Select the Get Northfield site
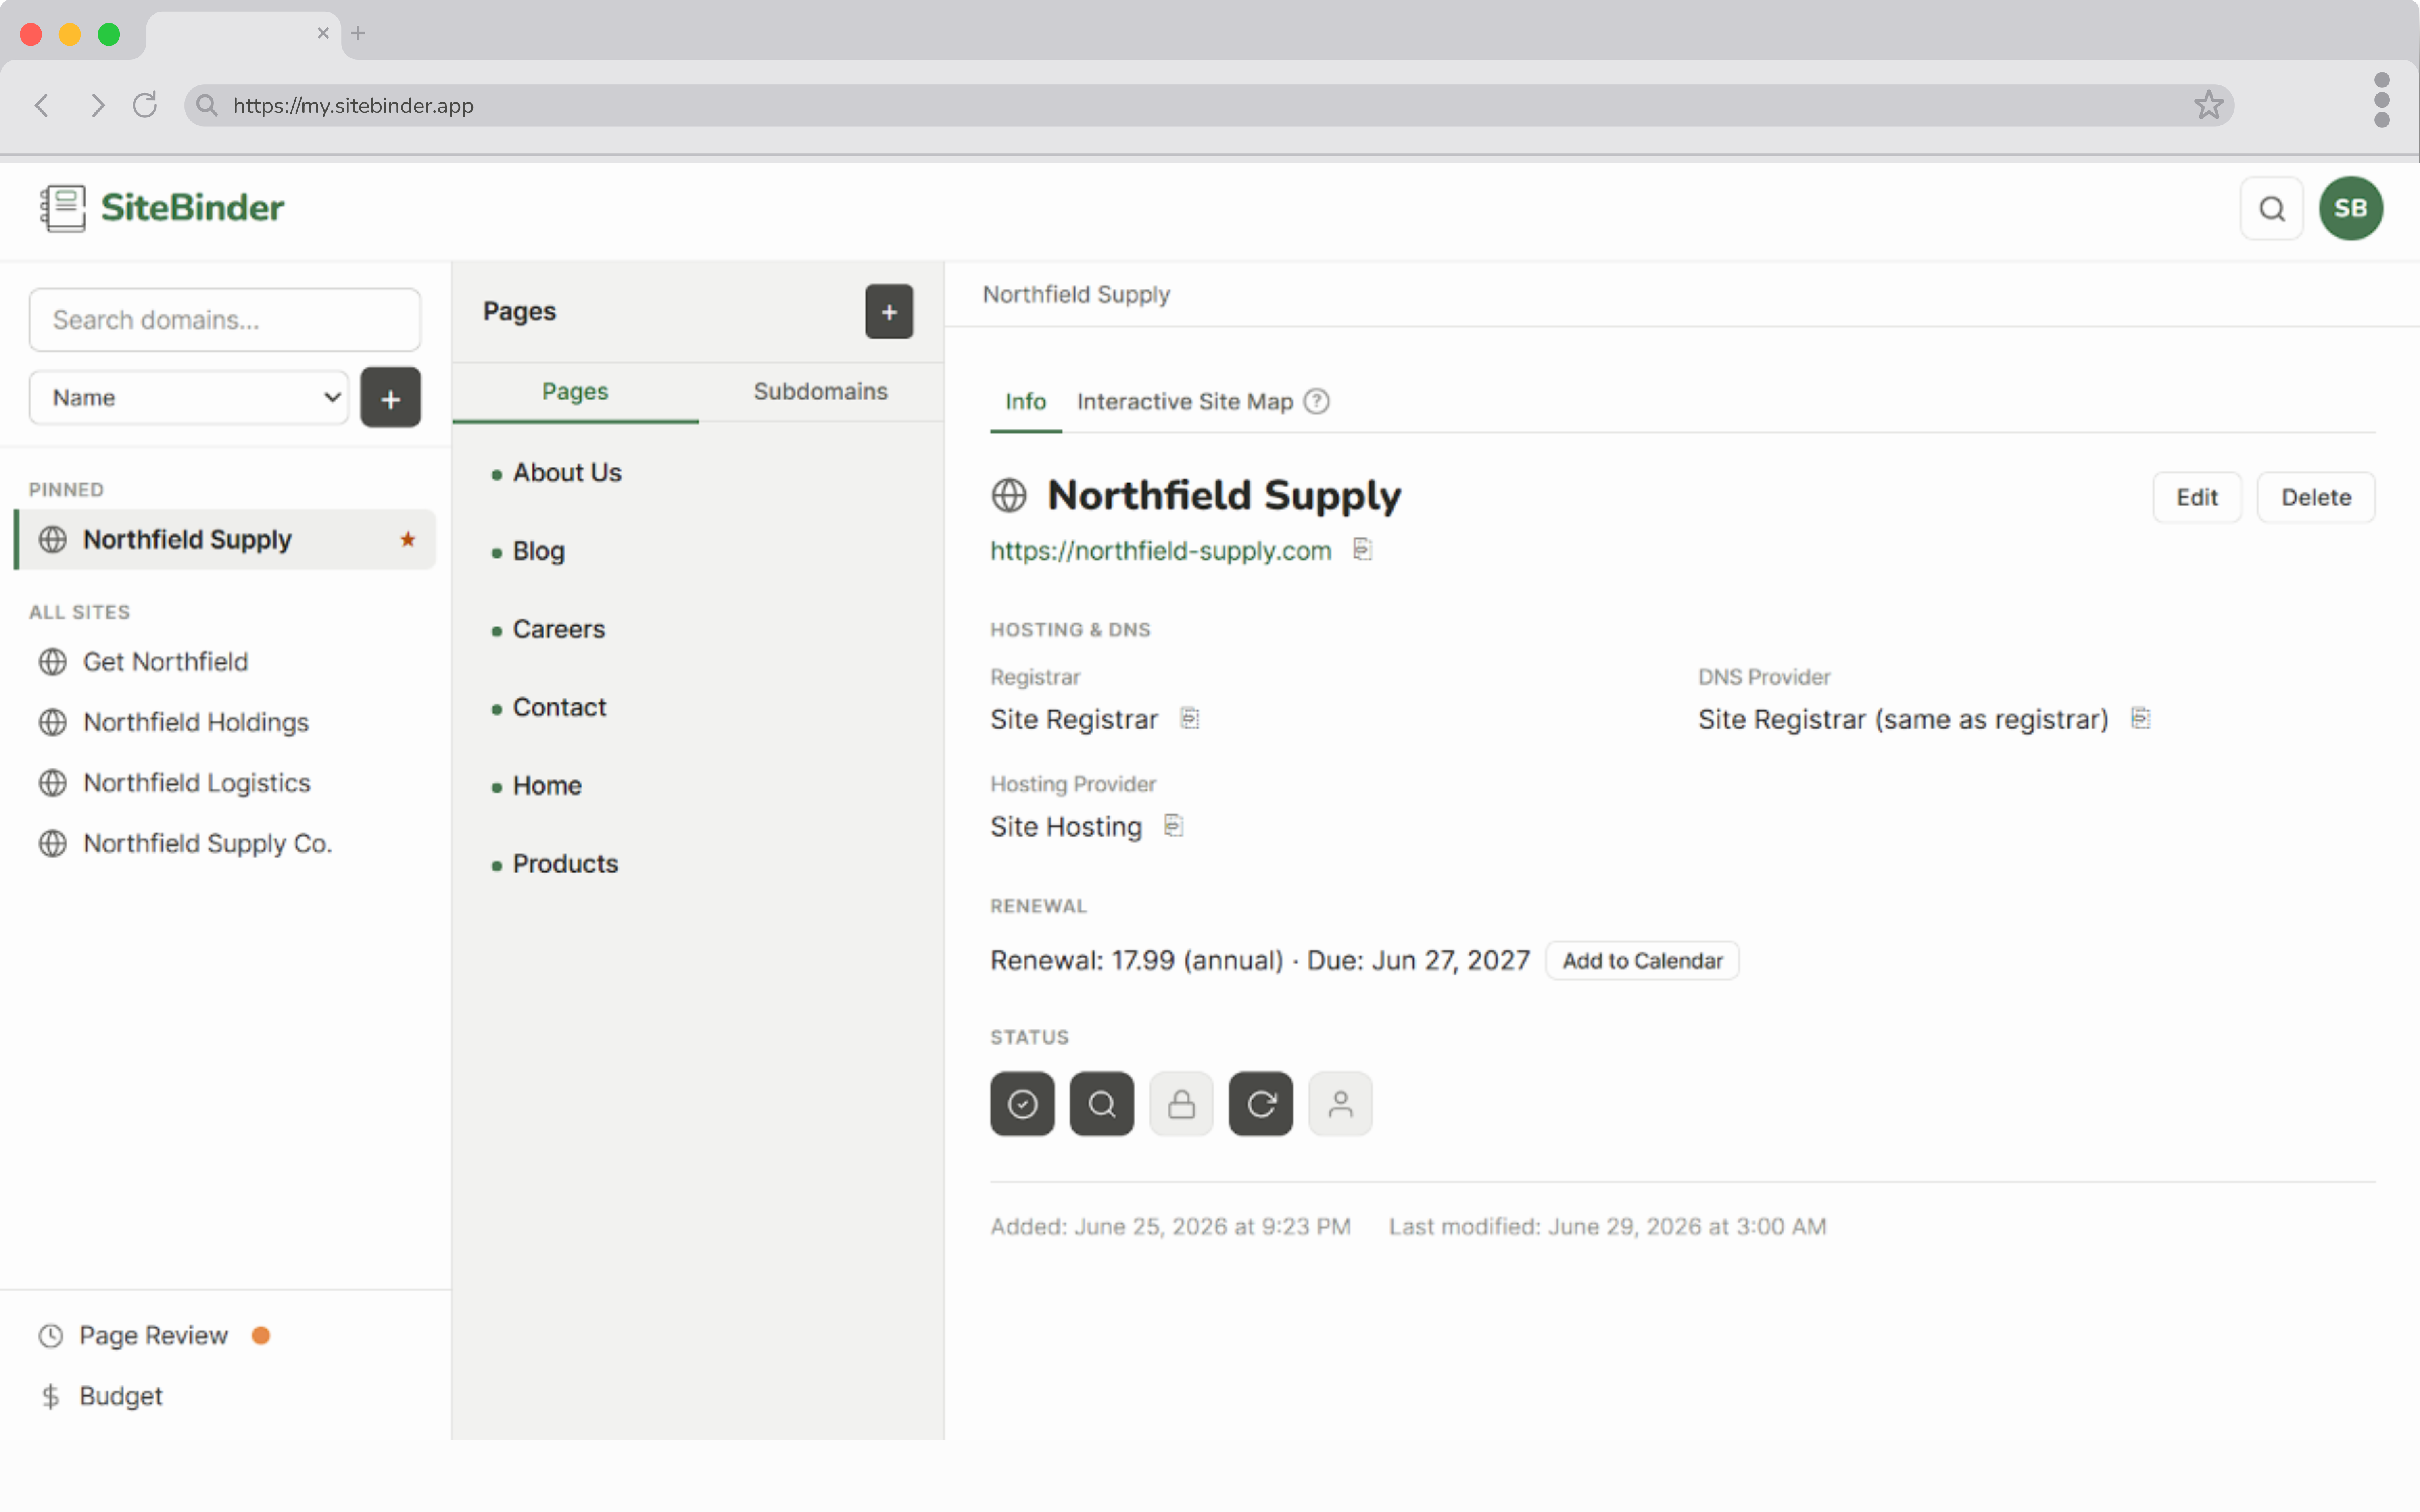The image size is (2420, 1512). click(x=226, y=662)
